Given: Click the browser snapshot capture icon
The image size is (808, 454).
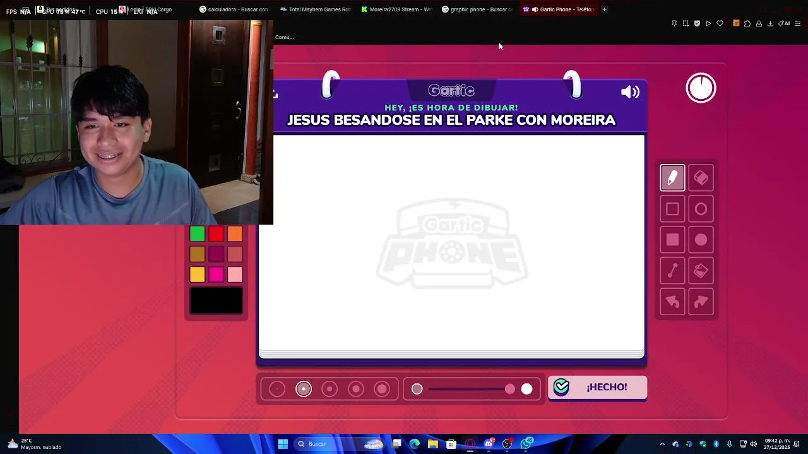Looking at the screenshot, I should pos(686,23).
